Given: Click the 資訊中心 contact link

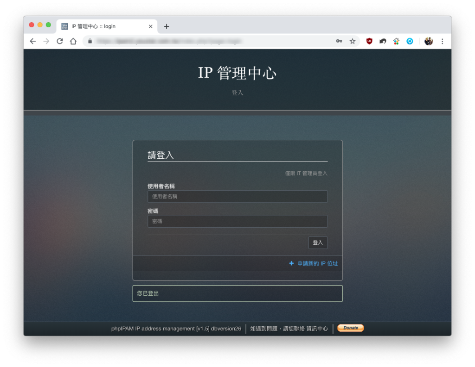Looking at the screenshot, I should point(317,329).
